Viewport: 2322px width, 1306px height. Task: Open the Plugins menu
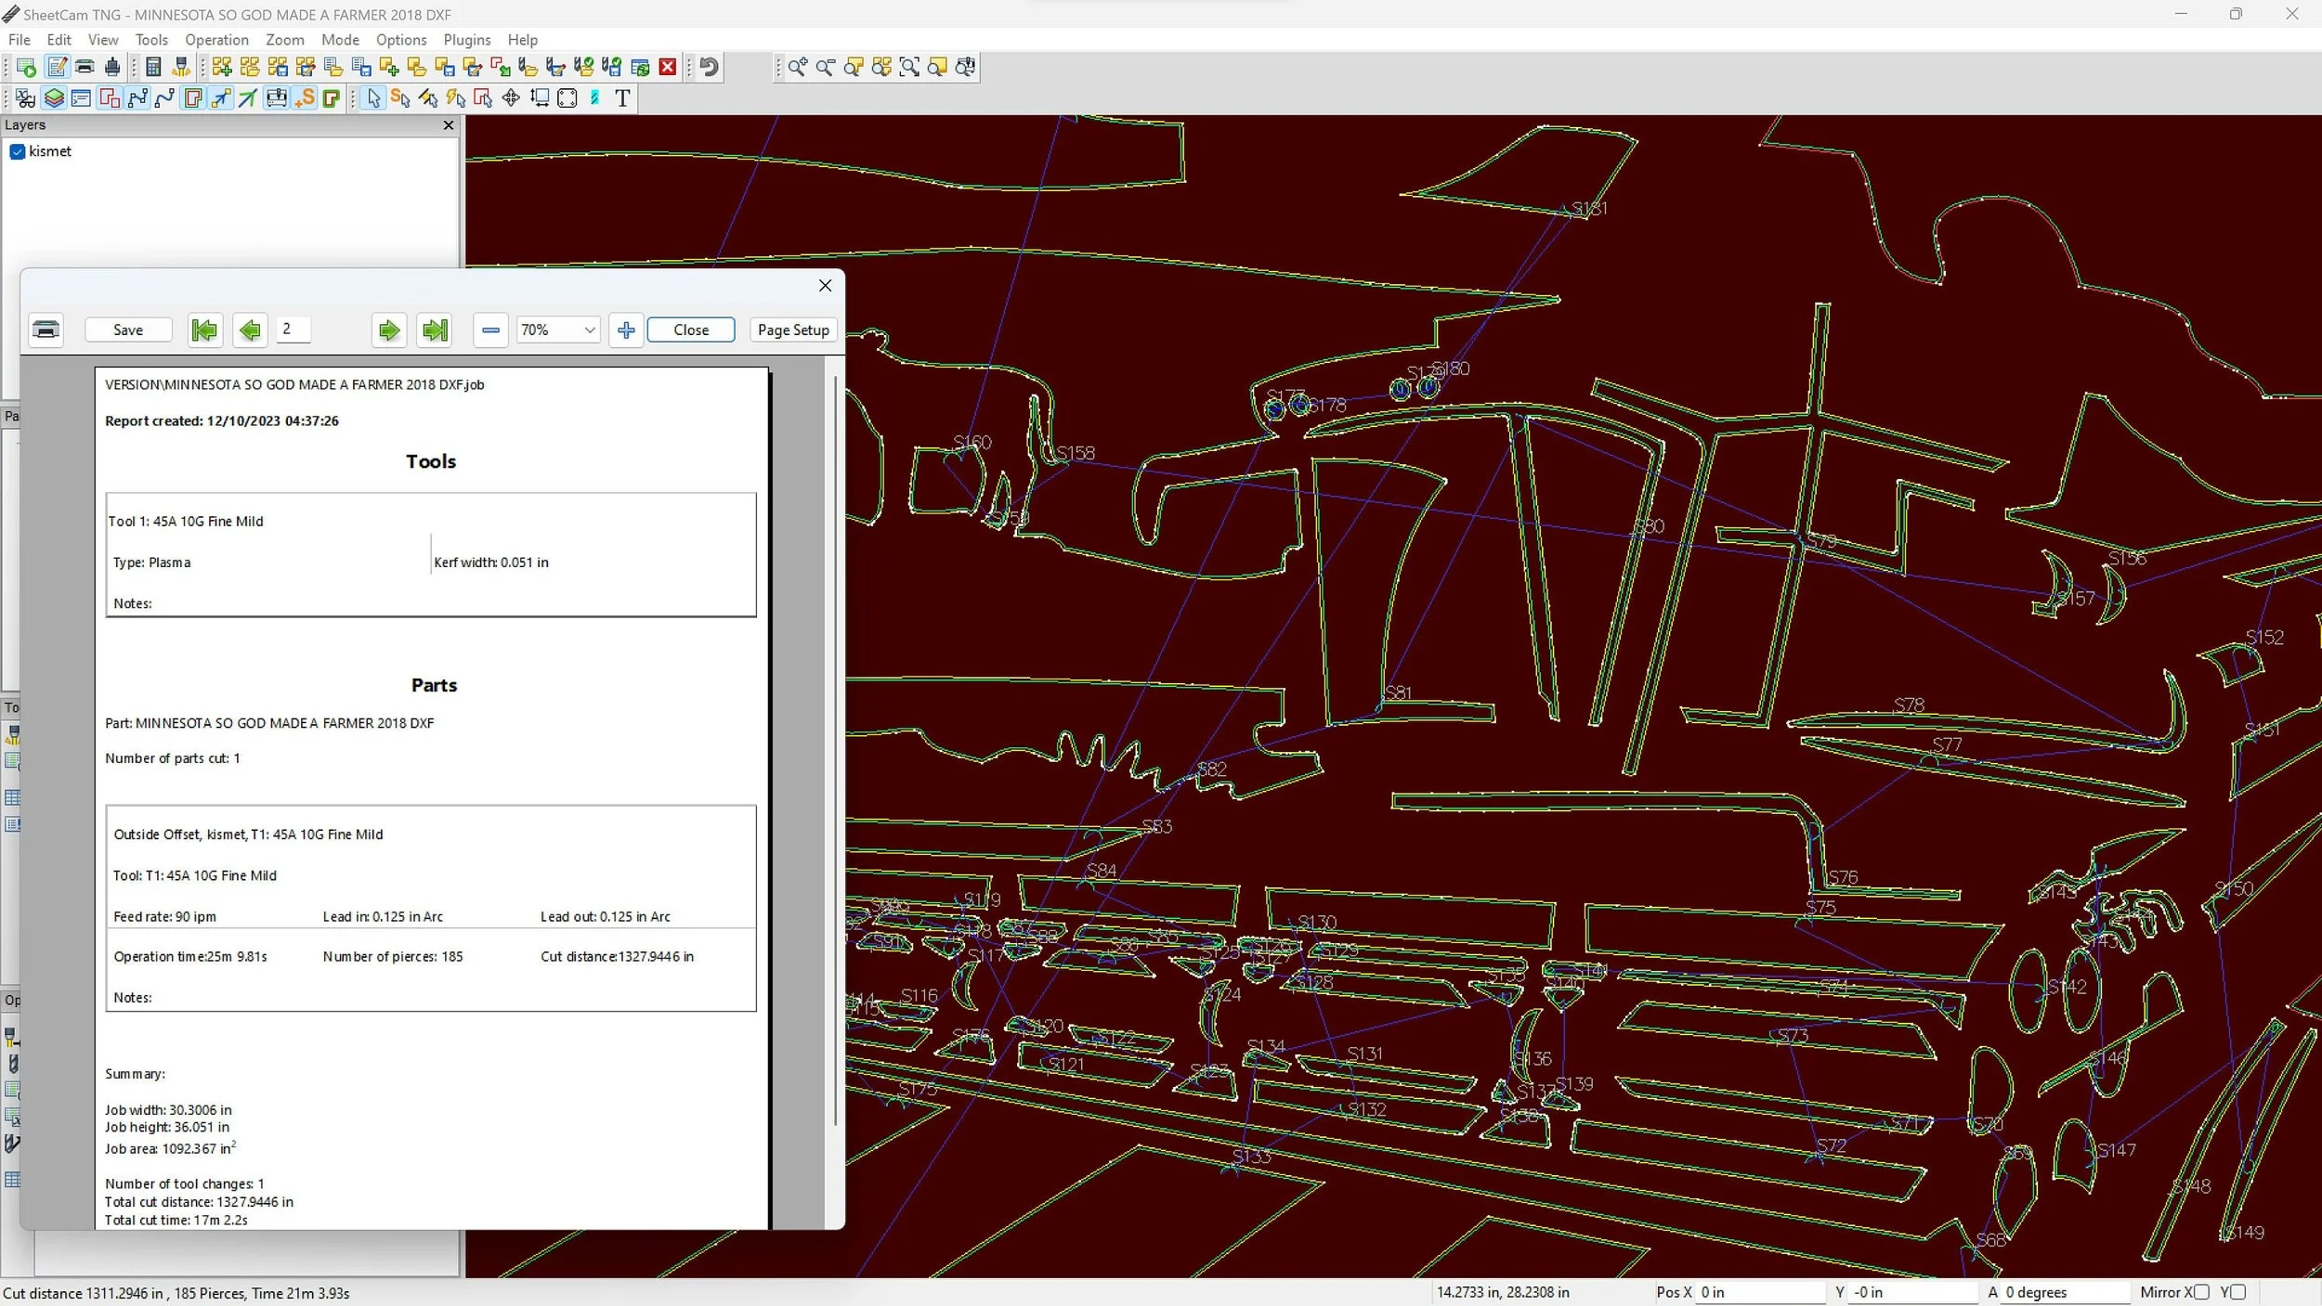[x=466, y=40]
